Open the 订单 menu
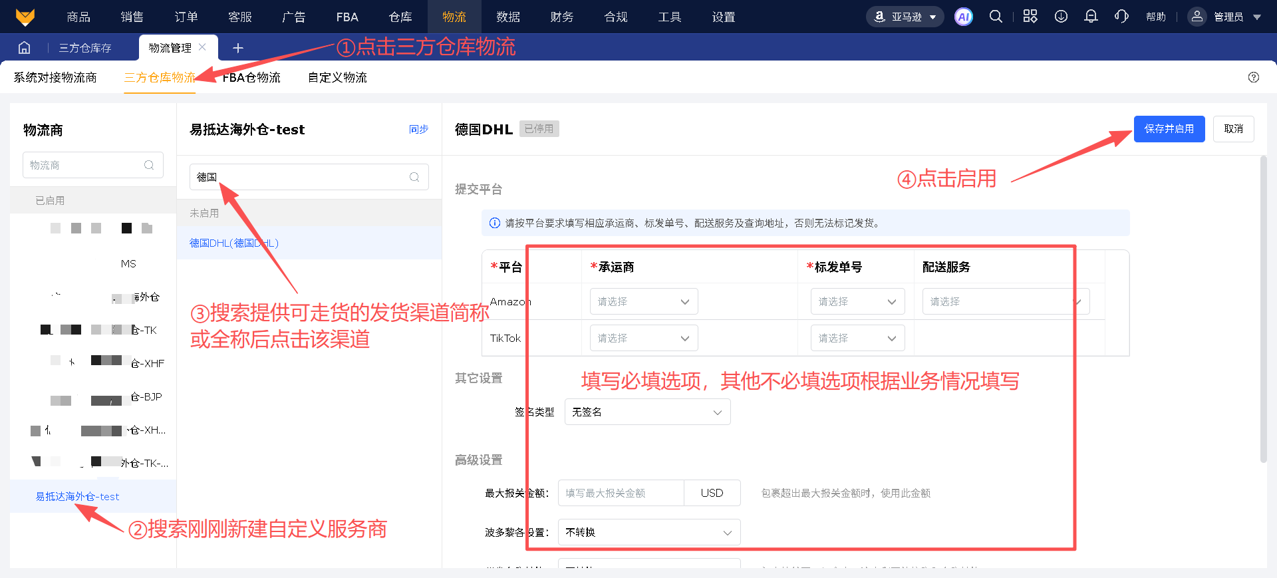Image resolution: width=1277 pixels, height=578 pixels. click(186, 17)
